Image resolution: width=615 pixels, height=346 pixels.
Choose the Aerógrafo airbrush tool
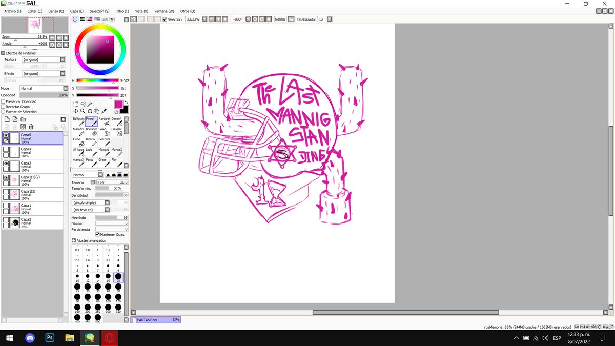point(104,121)
